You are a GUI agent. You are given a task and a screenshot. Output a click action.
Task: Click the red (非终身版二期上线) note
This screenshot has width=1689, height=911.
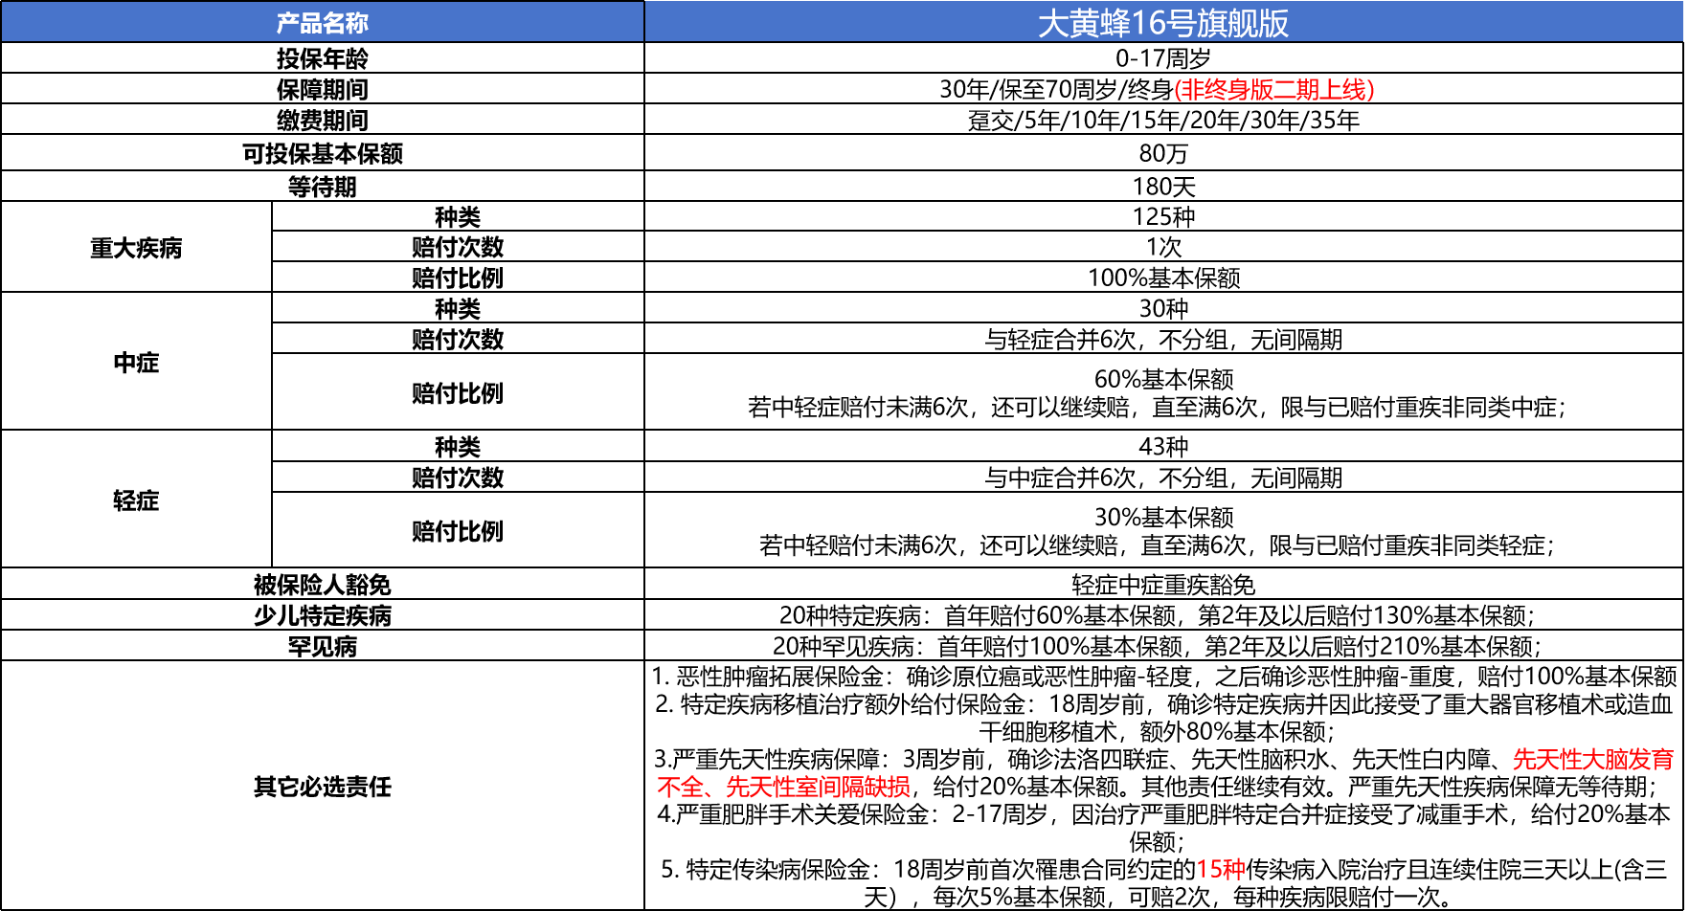[1274, 89]
